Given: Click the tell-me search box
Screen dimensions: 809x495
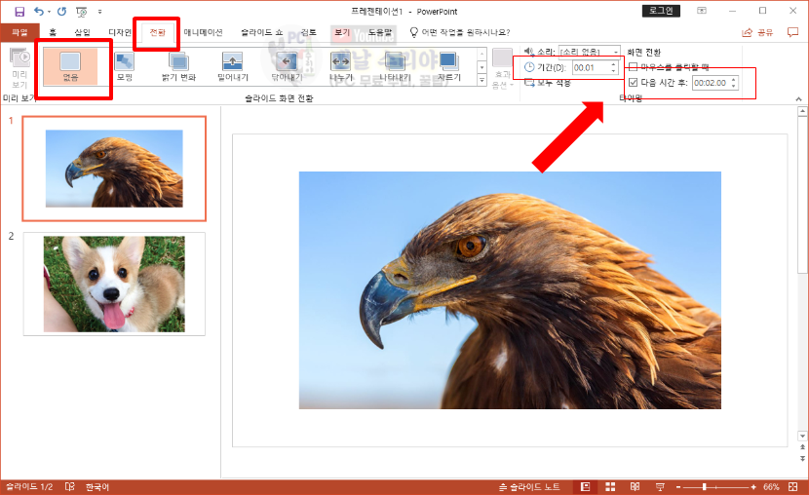Looking at the screenshot, I should click(x=460, y=32).
